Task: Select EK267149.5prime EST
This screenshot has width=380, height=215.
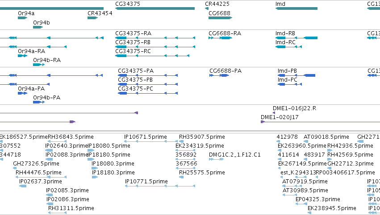Action: click(x=280, y=168)
